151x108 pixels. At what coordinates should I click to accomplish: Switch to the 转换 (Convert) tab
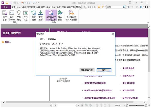(18, 7)
